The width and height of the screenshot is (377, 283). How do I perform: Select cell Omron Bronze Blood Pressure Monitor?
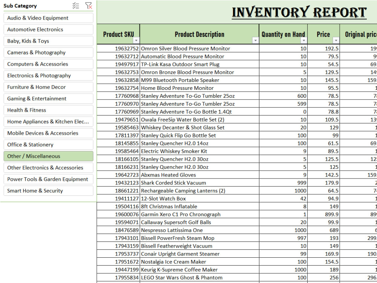click(x=199, y=72)
